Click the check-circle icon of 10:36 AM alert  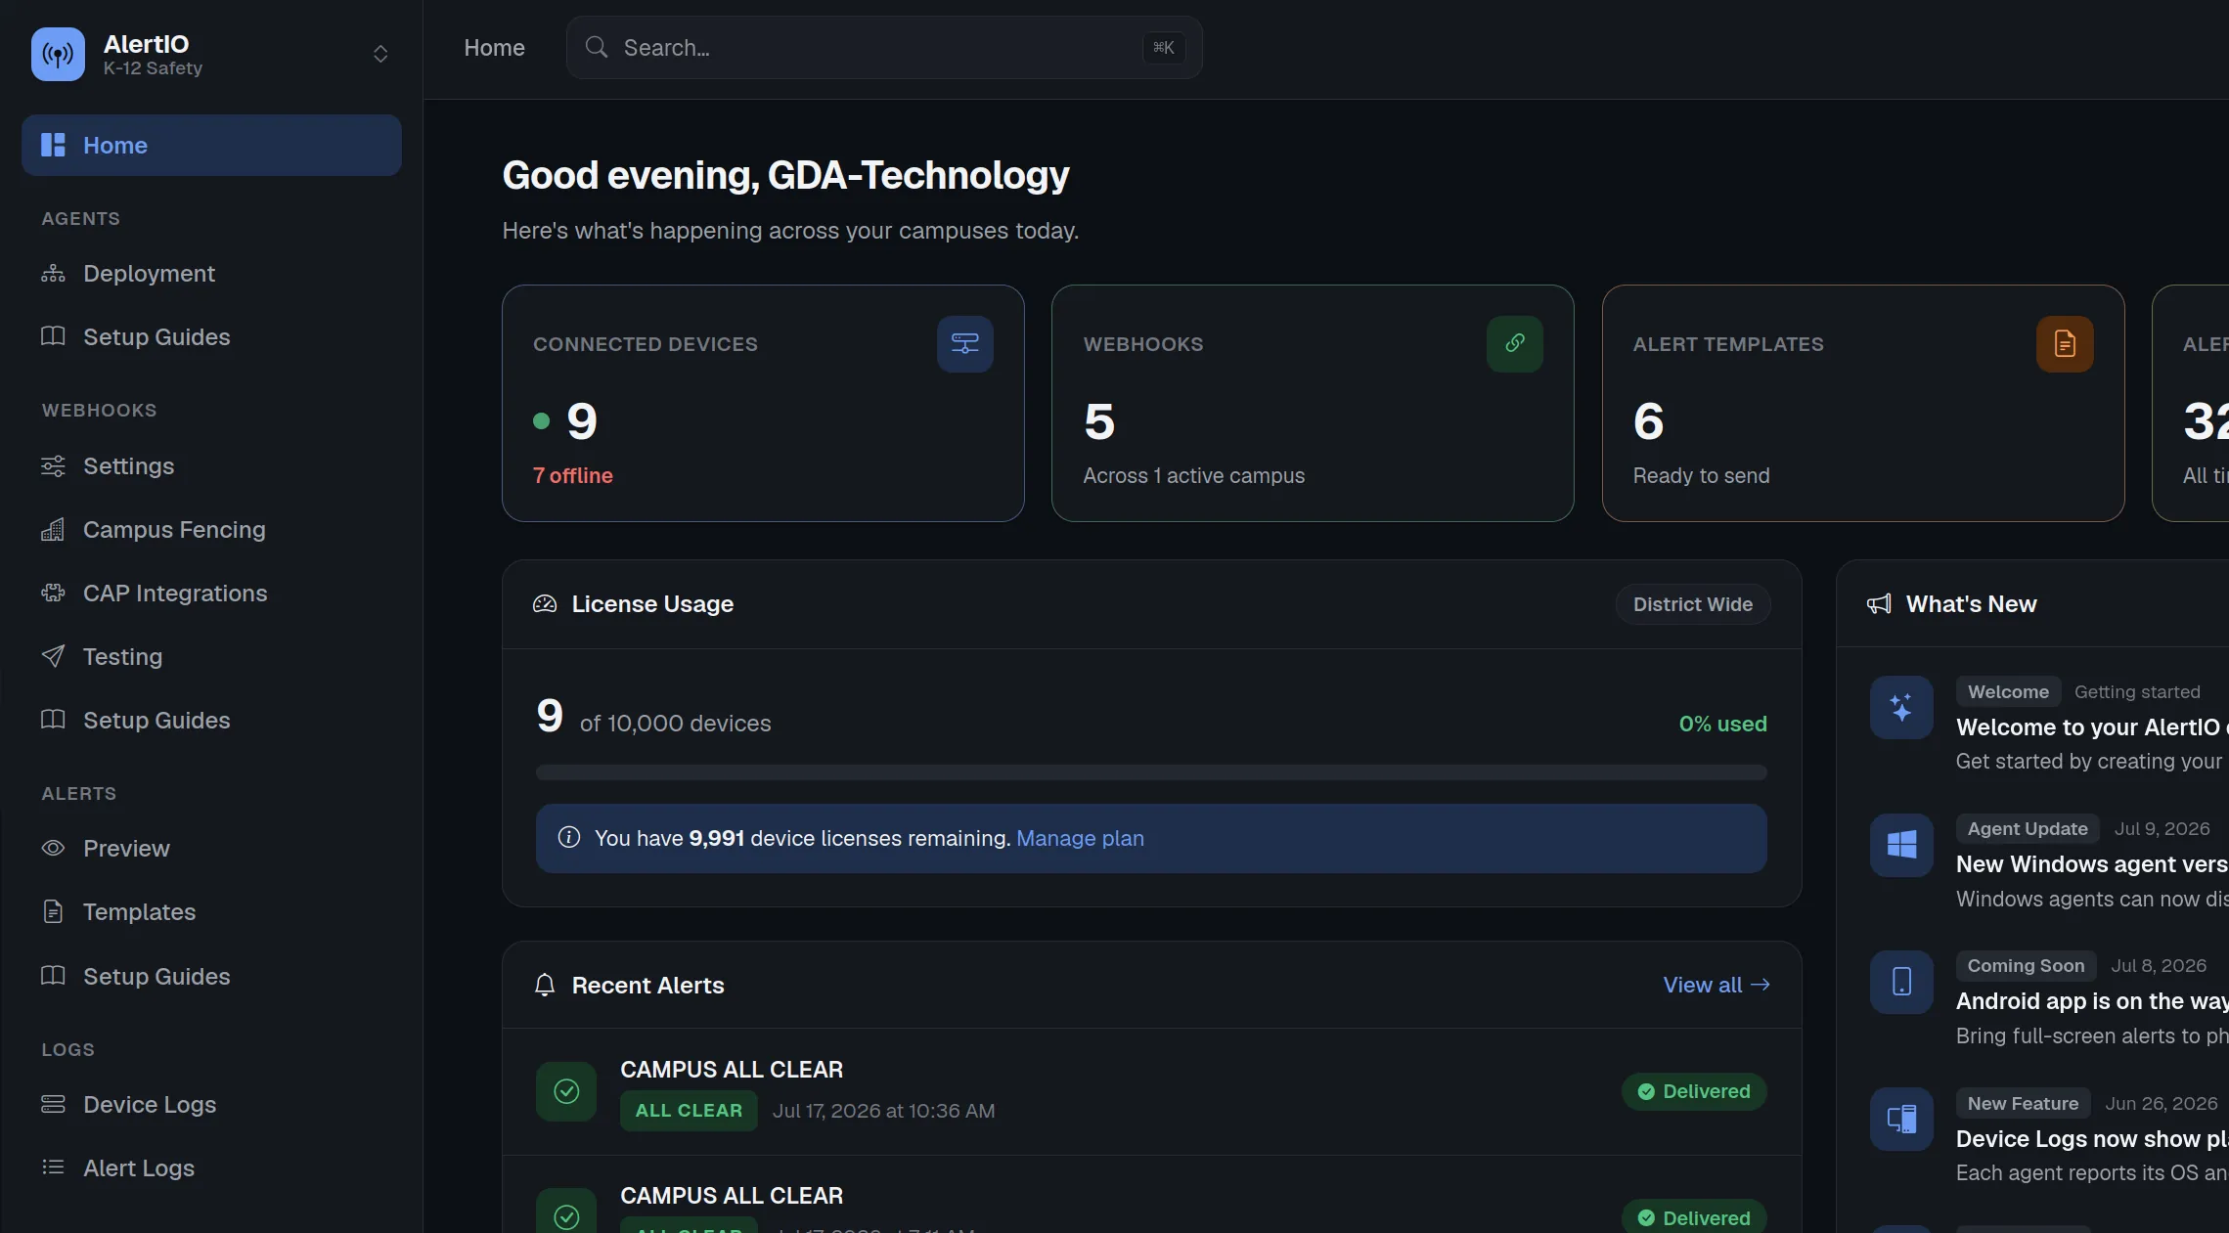566,1091
